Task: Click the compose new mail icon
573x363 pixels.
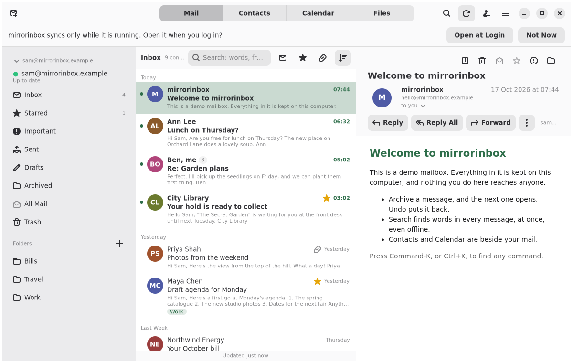Action: (x=13, y=13)
